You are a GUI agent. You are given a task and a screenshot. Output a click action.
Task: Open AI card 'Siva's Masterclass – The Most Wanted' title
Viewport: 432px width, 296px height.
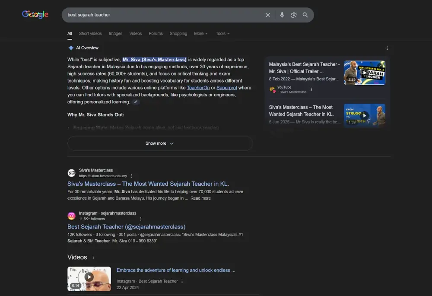pos(302,111)
